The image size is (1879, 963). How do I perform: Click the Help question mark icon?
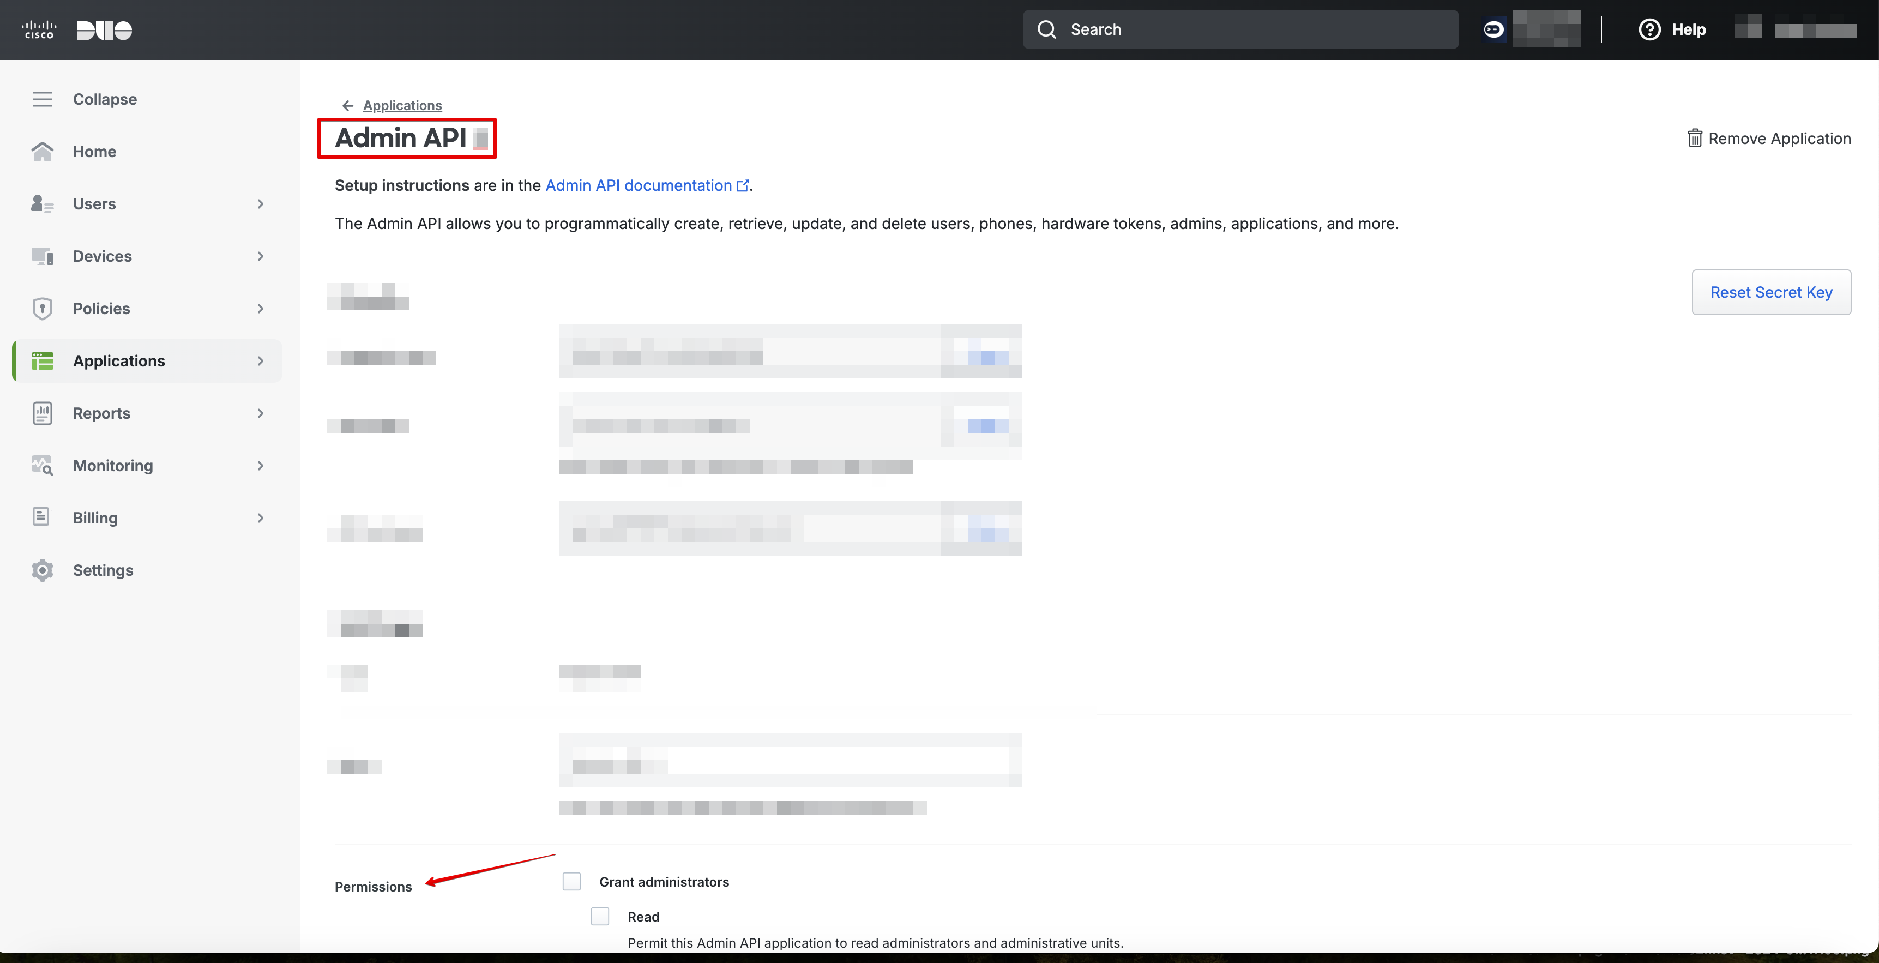point(1650,29)
